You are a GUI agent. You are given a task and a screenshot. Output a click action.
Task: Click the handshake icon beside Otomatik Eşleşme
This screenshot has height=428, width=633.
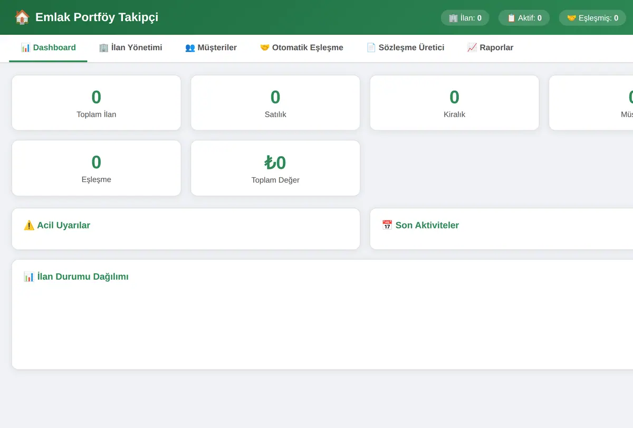pos(265,47)
